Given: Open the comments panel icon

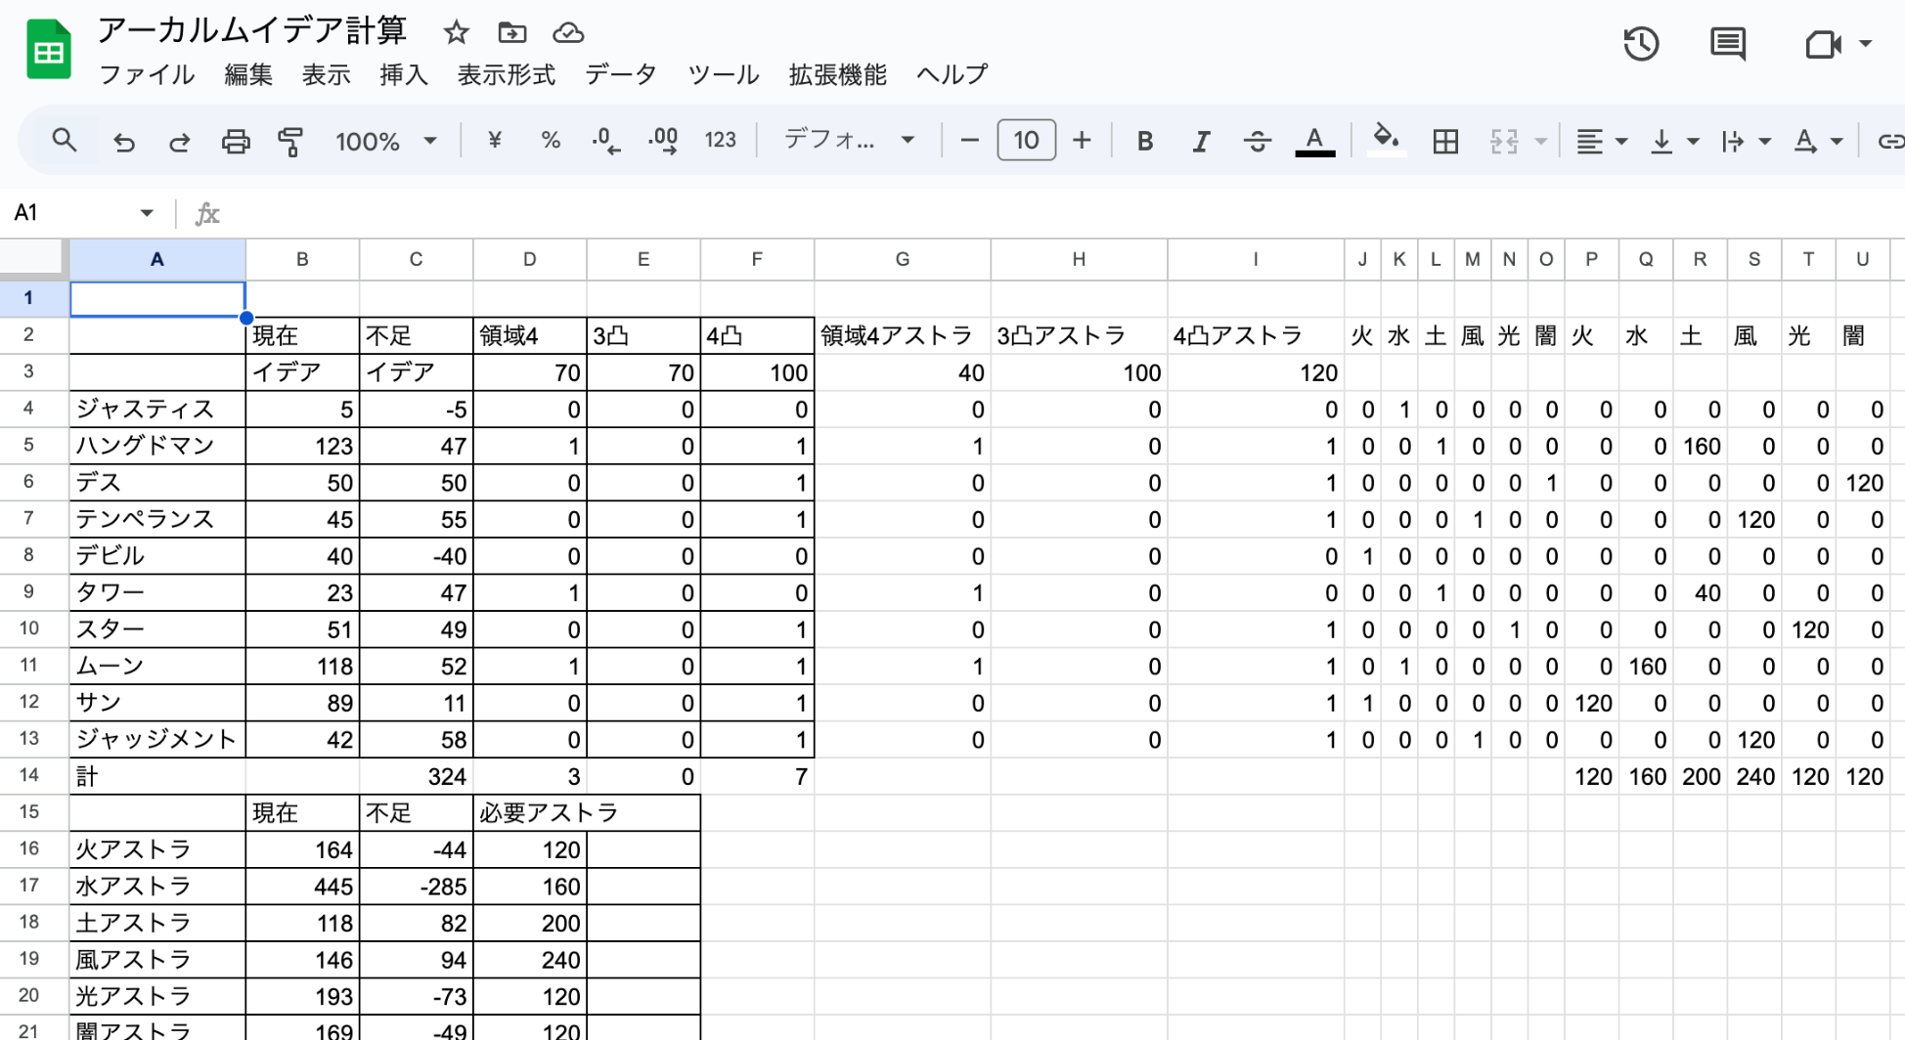Looking at the screenshot, I should pyautogui.click(x=1727, y=44).
